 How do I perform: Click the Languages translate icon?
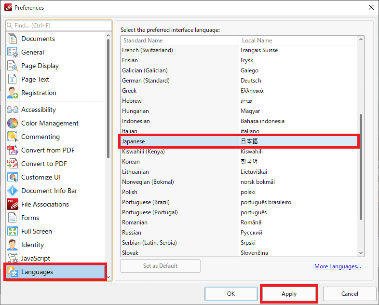click(x=13, y=272)
